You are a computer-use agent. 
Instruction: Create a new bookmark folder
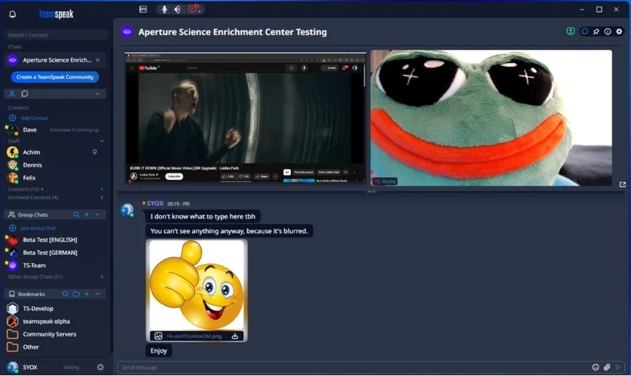click(x=76, y=295)
